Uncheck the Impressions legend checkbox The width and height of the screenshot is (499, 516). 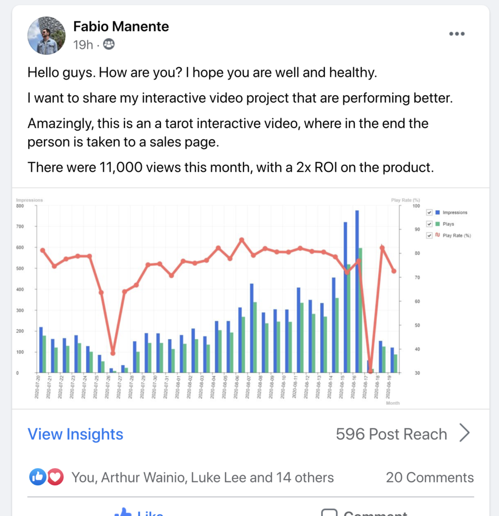point(429,212)
